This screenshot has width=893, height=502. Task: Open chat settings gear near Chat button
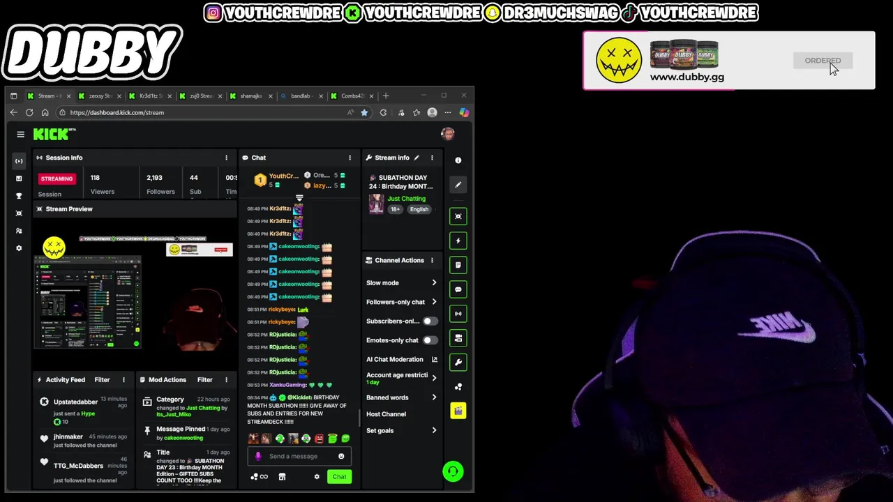[317, 477]
